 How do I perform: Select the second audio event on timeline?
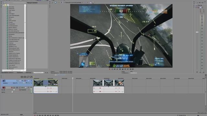tap(109, 90)
